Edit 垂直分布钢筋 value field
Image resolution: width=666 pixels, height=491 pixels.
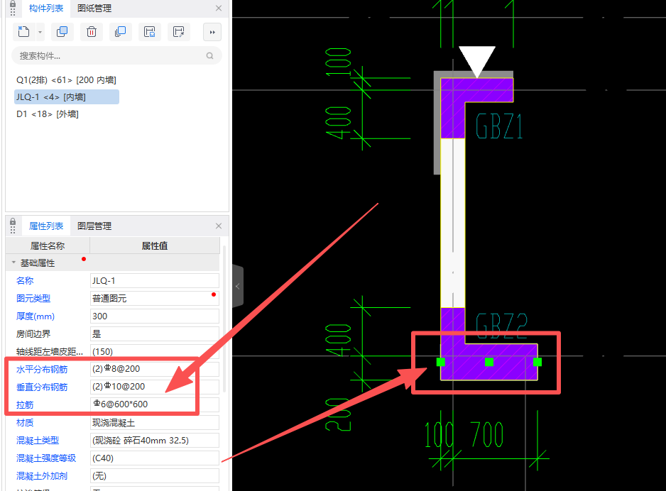tap(155, 387)
